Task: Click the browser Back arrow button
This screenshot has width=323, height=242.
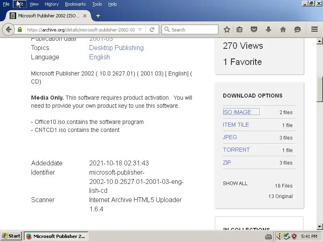Action: (x=8, y=29)
